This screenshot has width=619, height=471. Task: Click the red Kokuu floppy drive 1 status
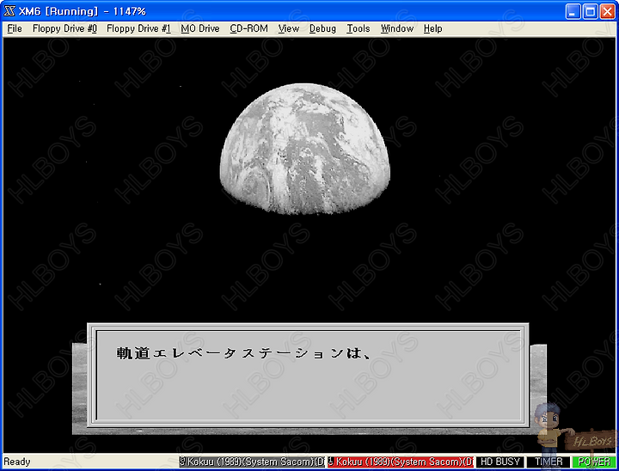click(x=401, y=462)
